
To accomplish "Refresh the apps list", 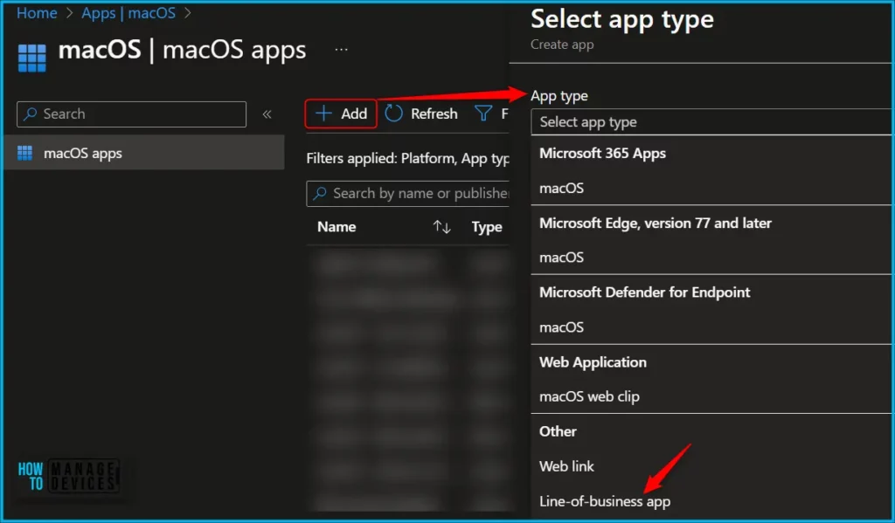I will point(421,114).
